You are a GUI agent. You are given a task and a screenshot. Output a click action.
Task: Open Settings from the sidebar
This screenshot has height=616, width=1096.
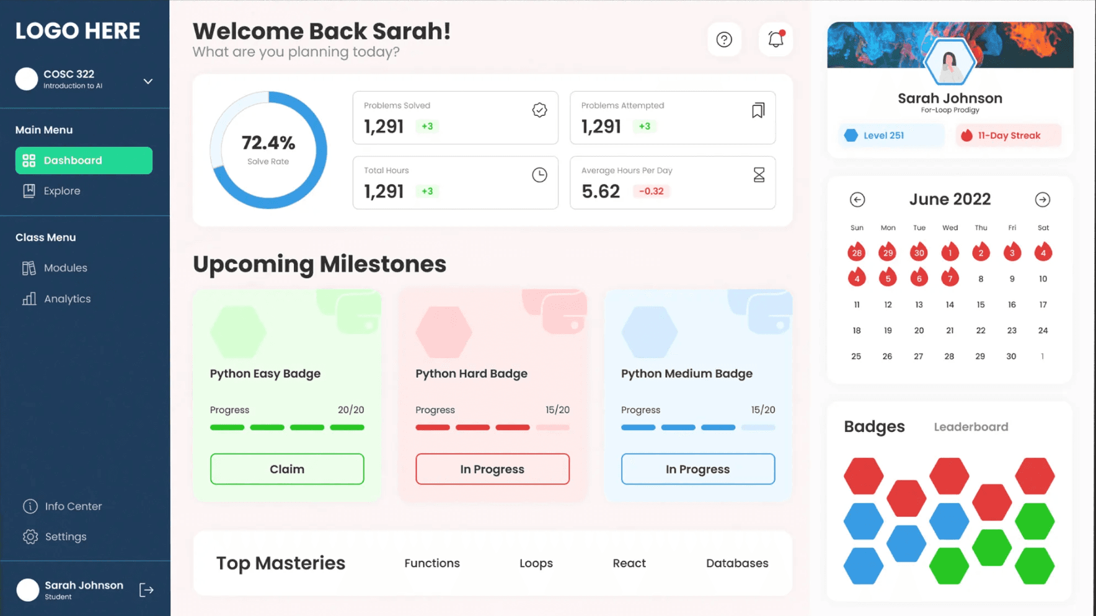65,536
